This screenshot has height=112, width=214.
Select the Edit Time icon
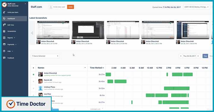[4, 25]
